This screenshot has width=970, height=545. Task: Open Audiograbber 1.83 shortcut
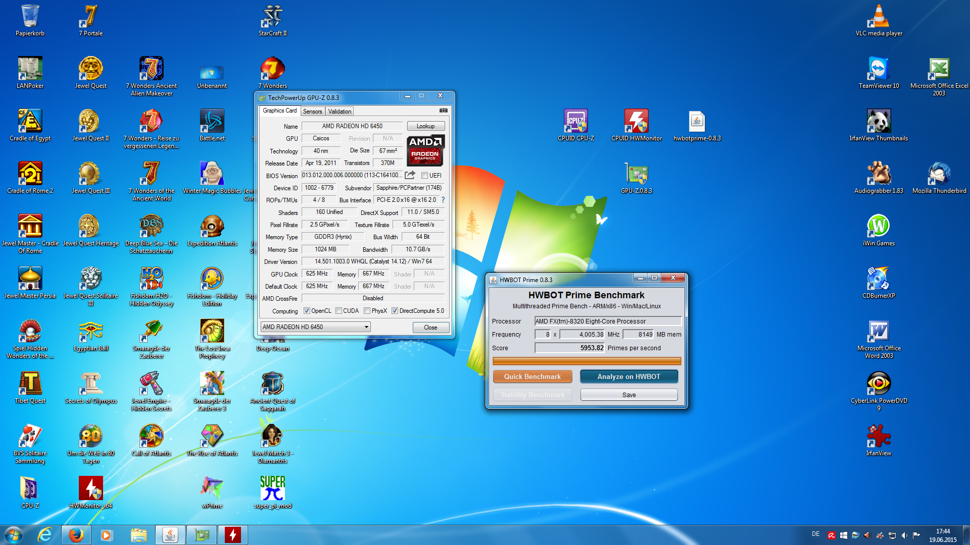(879, 178)
